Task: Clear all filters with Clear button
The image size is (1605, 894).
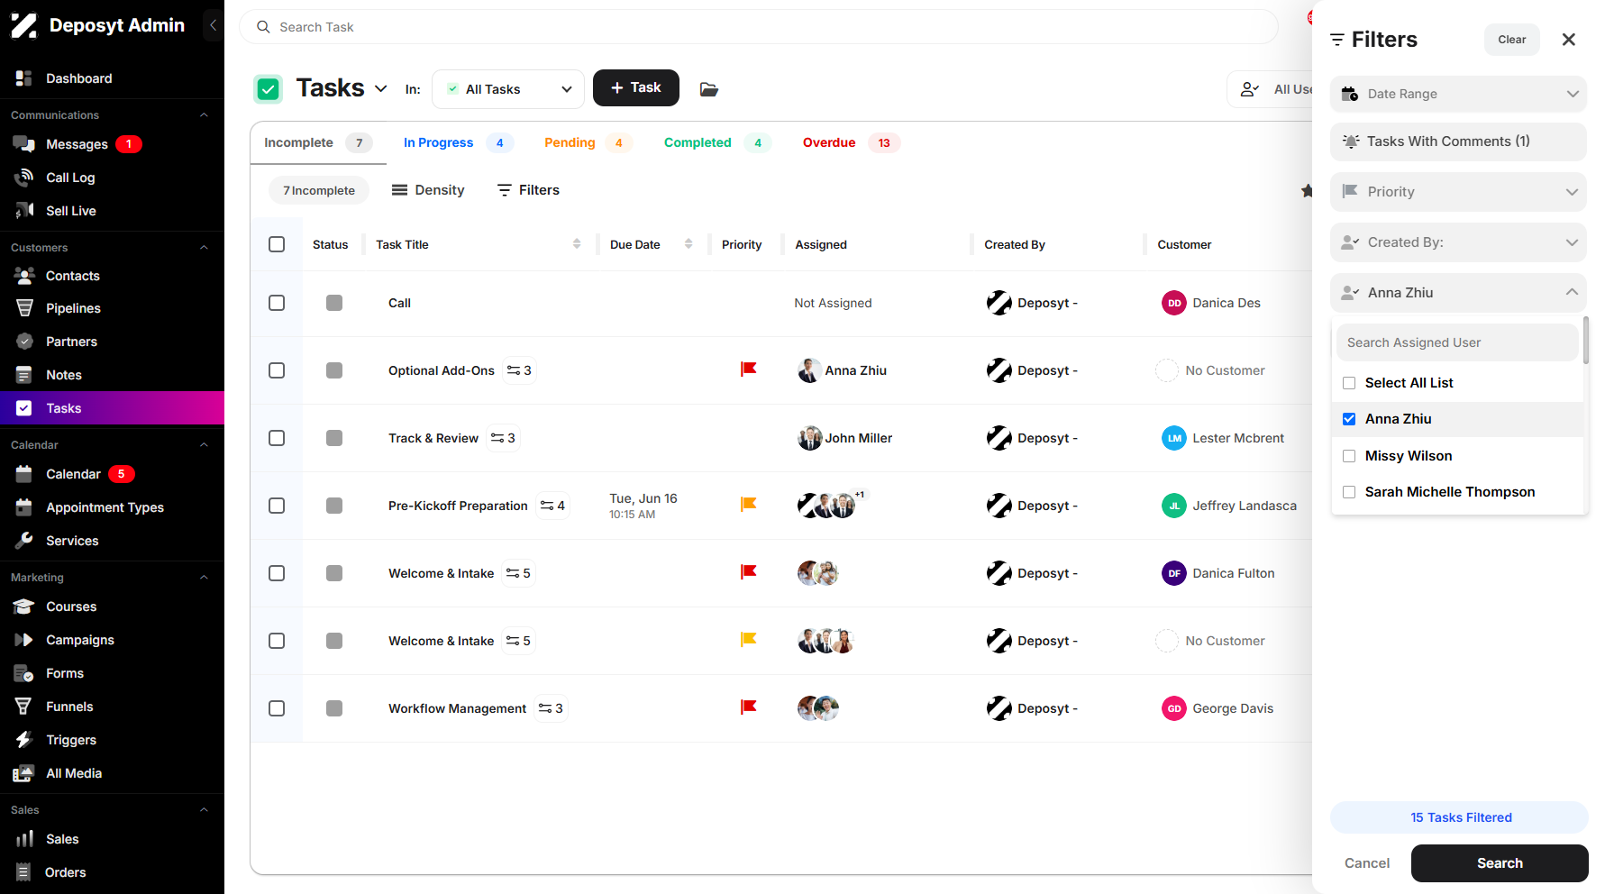Action: click(1512, 40)
